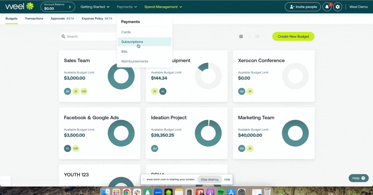Viewport: 373px width, 195px height.
Task: Hide the Loom sharing banner
Action: coord(227,180)
